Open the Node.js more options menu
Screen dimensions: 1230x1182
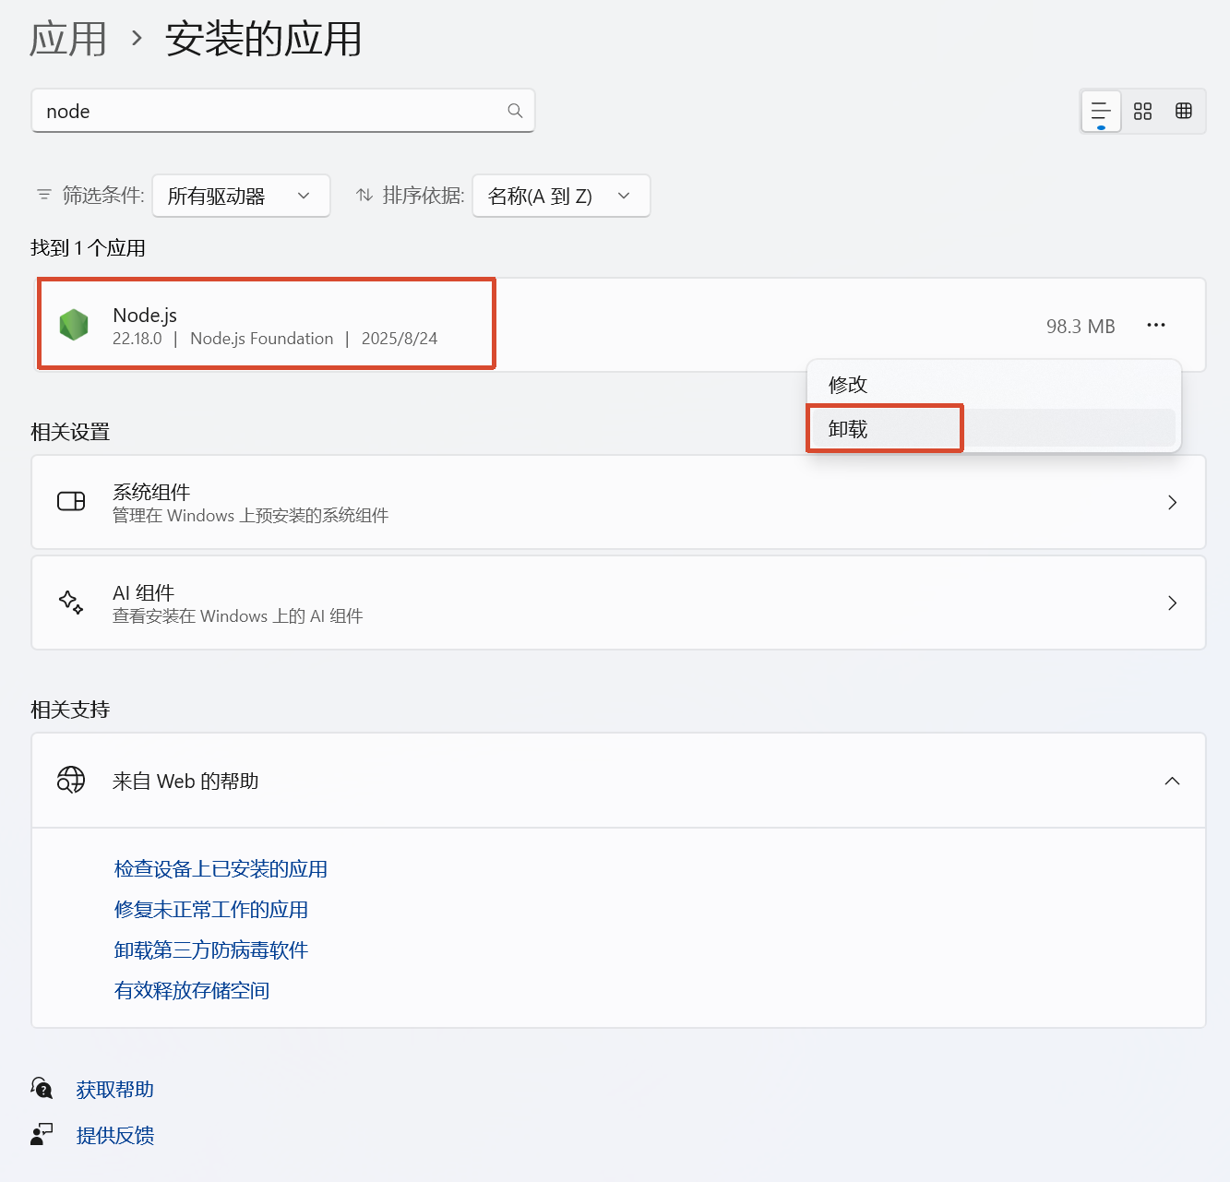point(1156,325)
